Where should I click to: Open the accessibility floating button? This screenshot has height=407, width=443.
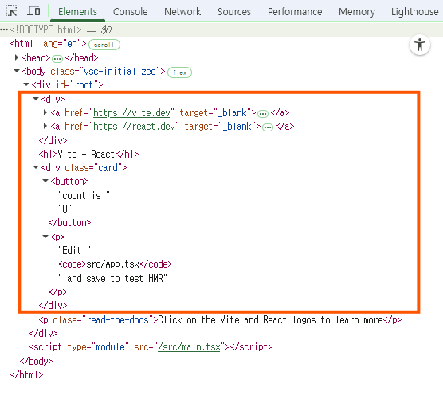click(x=420, y=45)
